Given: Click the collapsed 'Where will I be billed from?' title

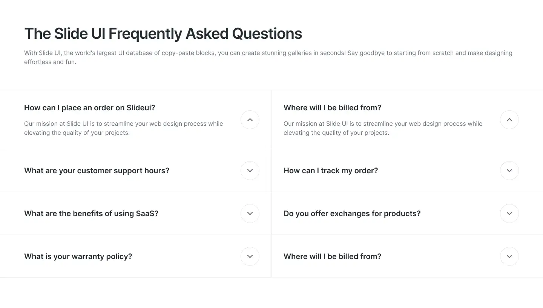Looking at the screenshot, I should [x=332, y=256].
